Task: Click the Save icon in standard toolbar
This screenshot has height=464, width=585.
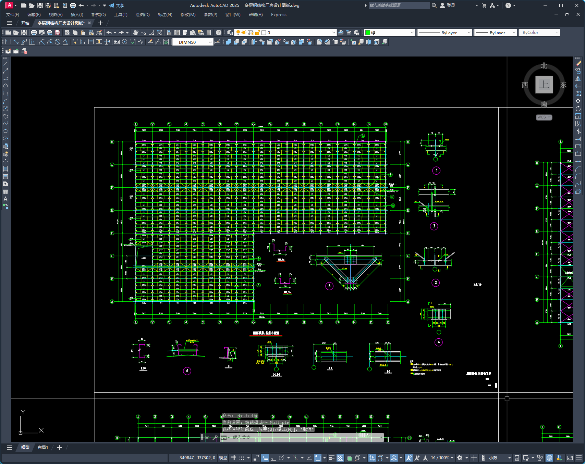Action: (24, 33)
